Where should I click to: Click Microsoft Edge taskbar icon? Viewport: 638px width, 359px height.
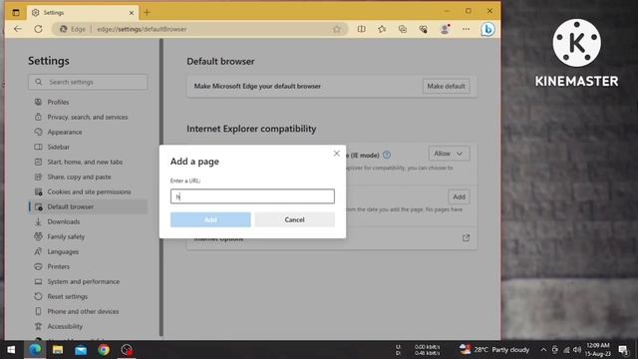35,350
